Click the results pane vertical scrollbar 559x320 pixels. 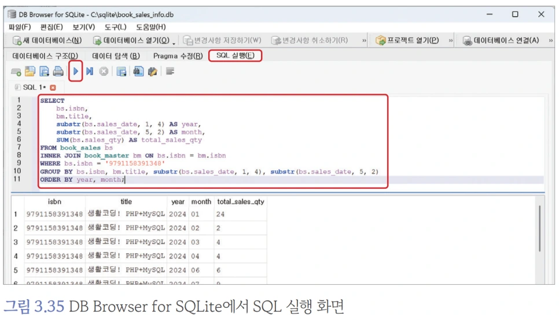pos(540,229)
